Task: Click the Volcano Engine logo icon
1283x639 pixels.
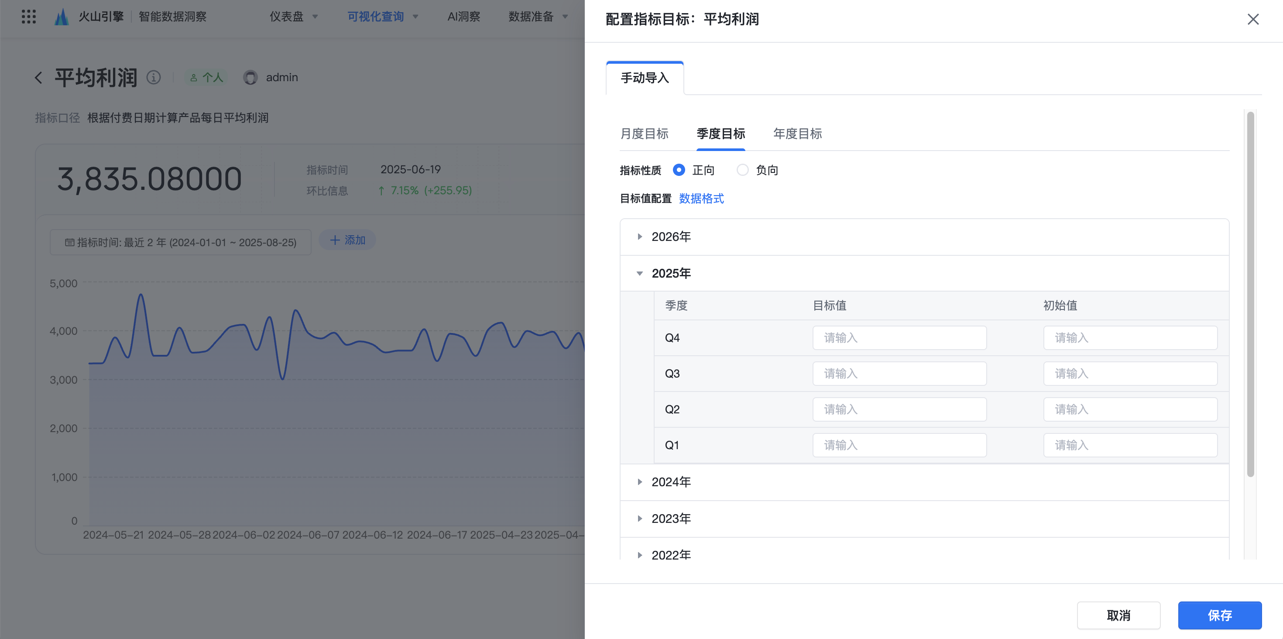Action: [61, 17]
